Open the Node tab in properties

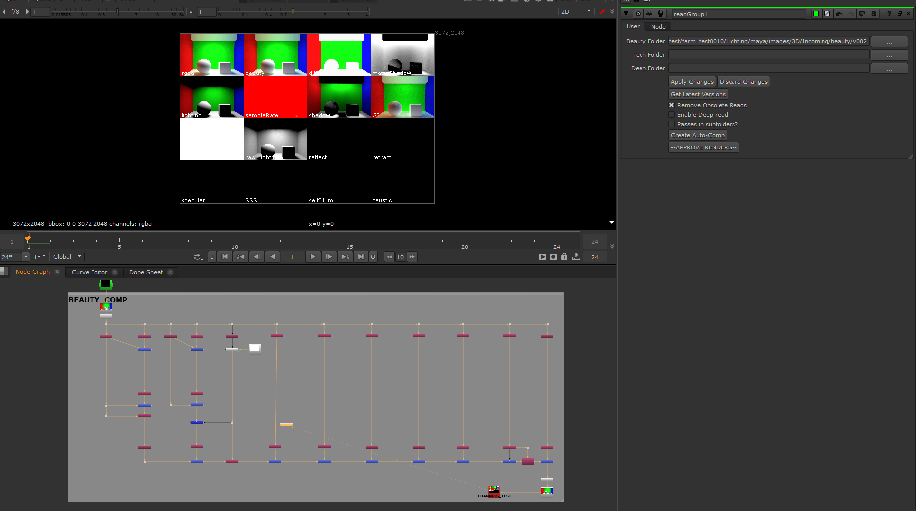click(x=658, y=27)
